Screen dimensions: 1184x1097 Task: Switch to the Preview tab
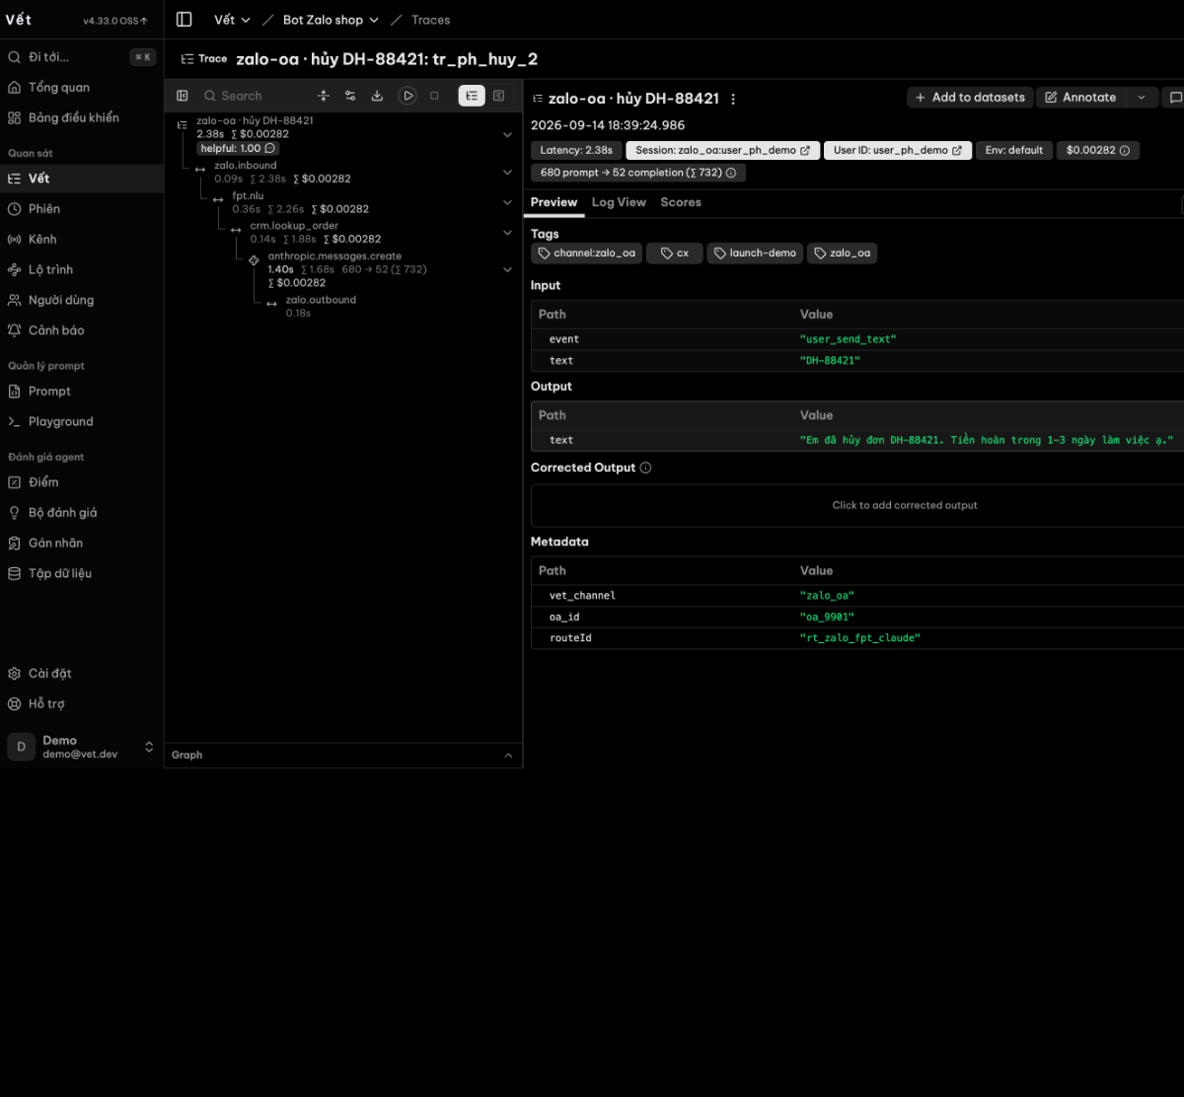[554, 202]
